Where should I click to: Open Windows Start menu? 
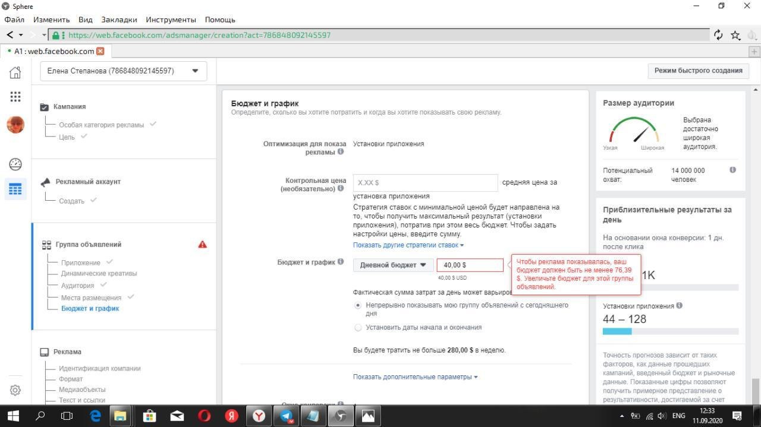(x=13, y=416)
